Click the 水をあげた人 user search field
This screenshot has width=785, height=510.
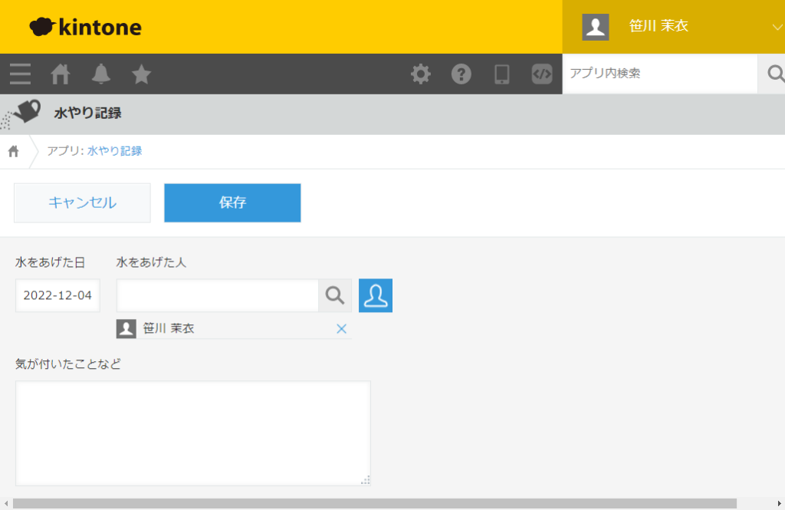point(217,295)
